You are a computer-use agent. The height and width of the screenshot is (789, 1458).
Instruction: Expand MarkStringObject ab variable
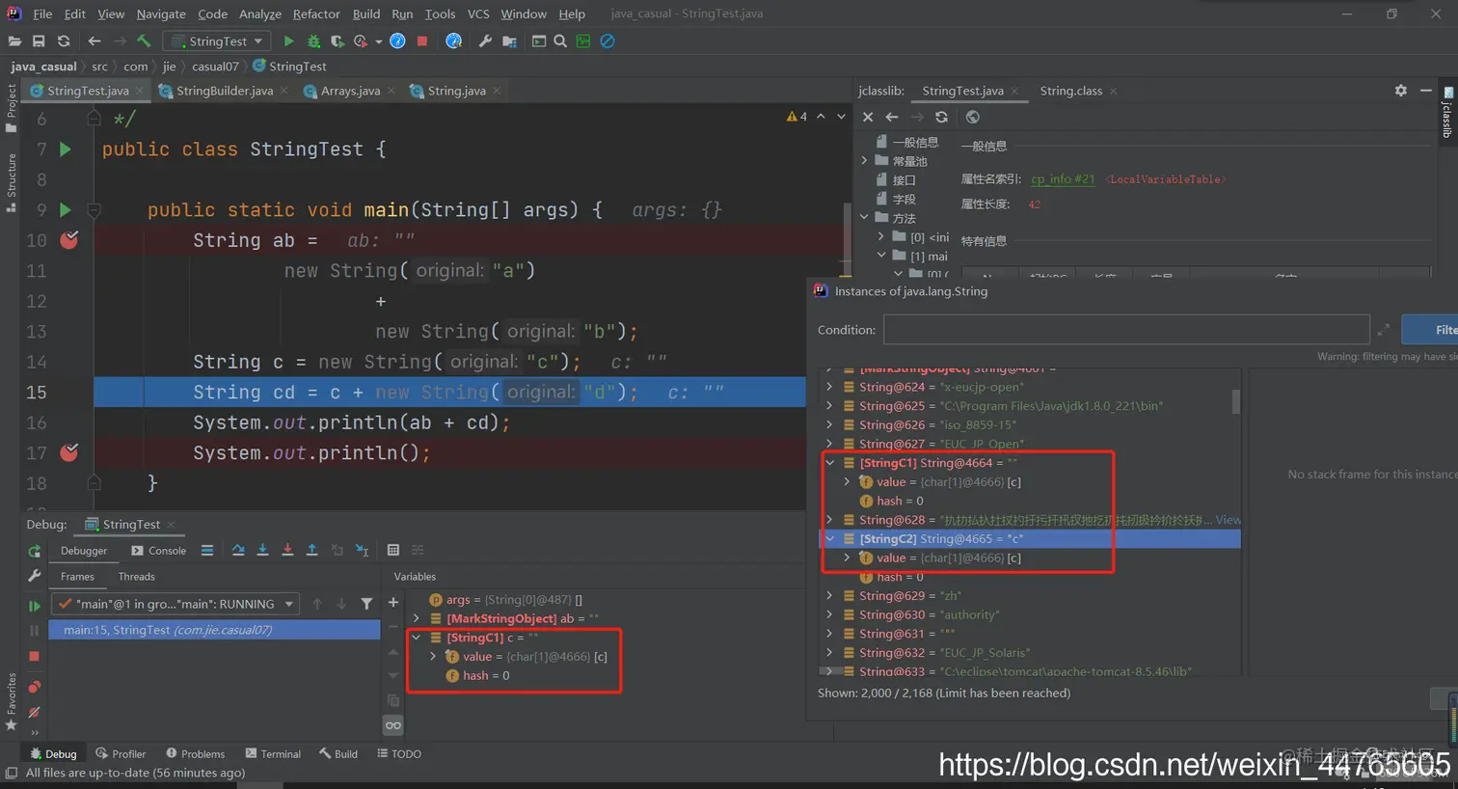[x=417, y=618]
